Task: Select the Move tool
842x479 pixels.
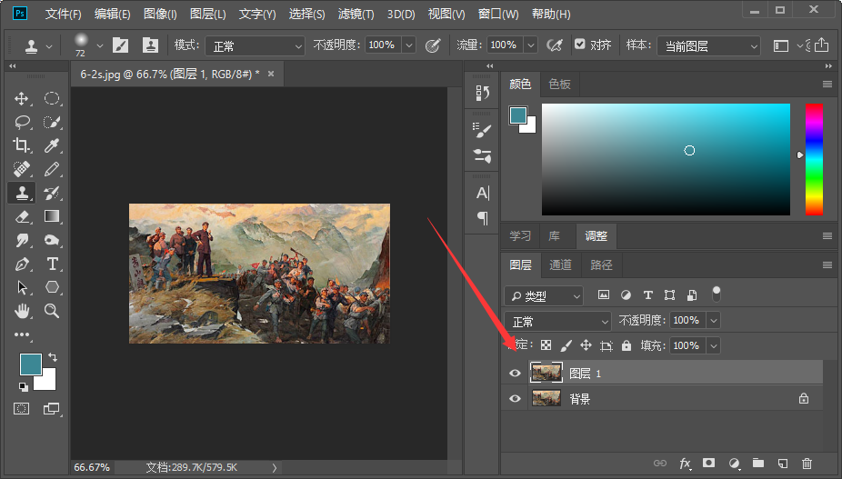Action: pos(22,99)
